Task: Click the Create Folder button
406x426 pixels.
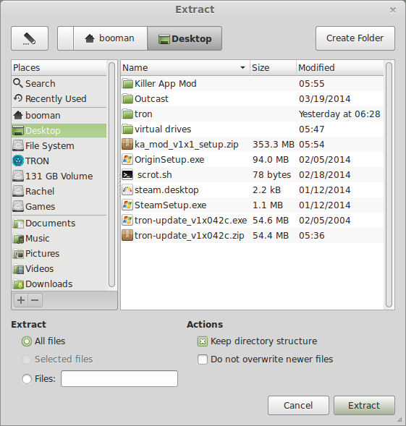Action: (355, 38)
